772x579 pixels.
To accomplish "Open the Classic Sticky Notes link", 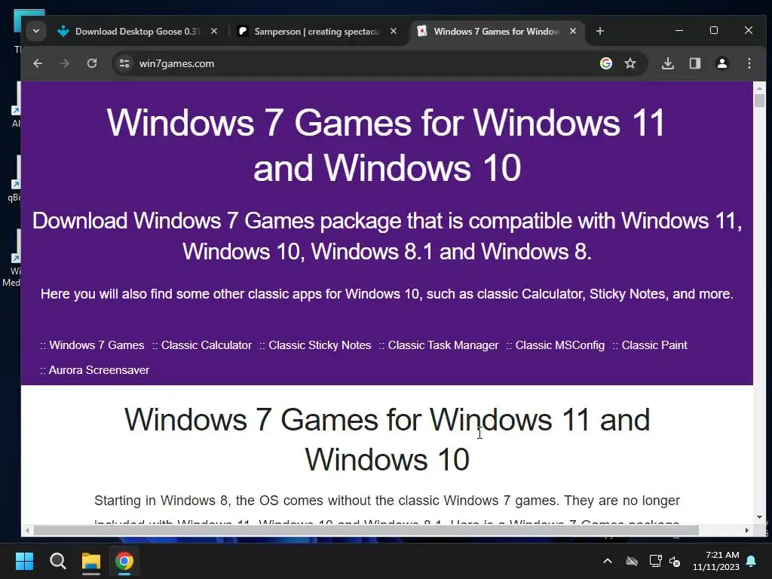I will click(x=320, y=345).
